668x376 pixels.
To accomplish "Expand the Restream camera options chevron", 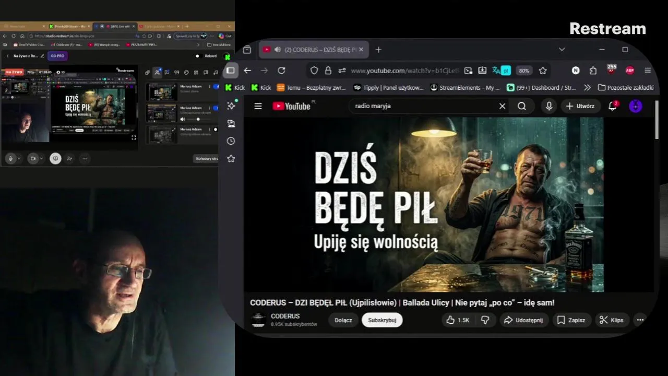I will coord(42,158).
